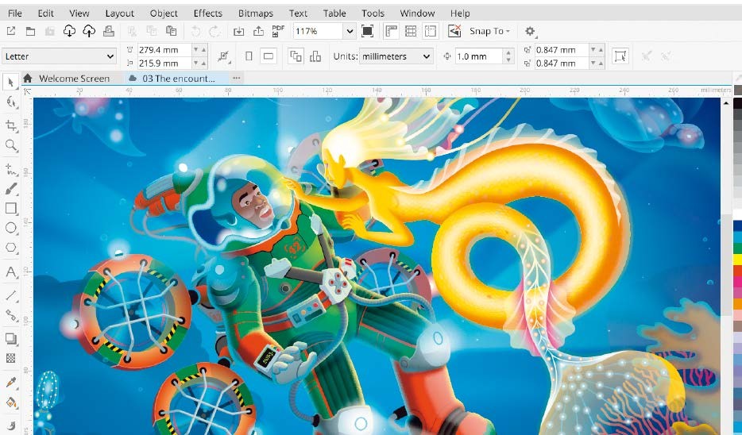Image resolution: width=742 pixels, height=435 pixels.
Task: Click the 1.0 mm nudge distance field
Action: [478, 56]
